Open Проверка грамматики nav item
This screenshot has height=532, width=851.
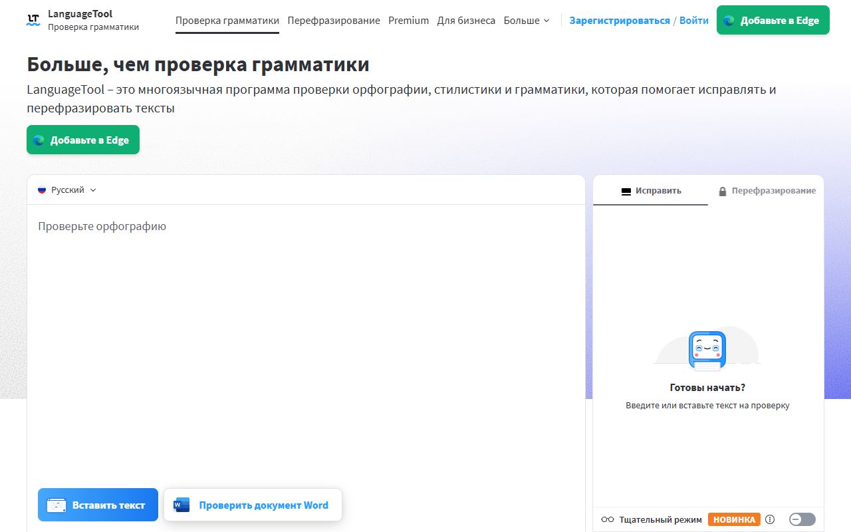click(x=227, y=21)
